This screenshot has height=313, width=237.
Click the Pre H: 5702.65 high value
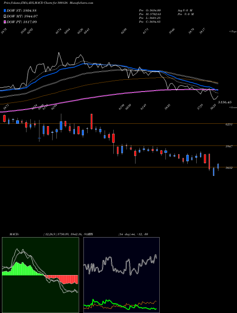pyautogui.click(x=150, y=14)
